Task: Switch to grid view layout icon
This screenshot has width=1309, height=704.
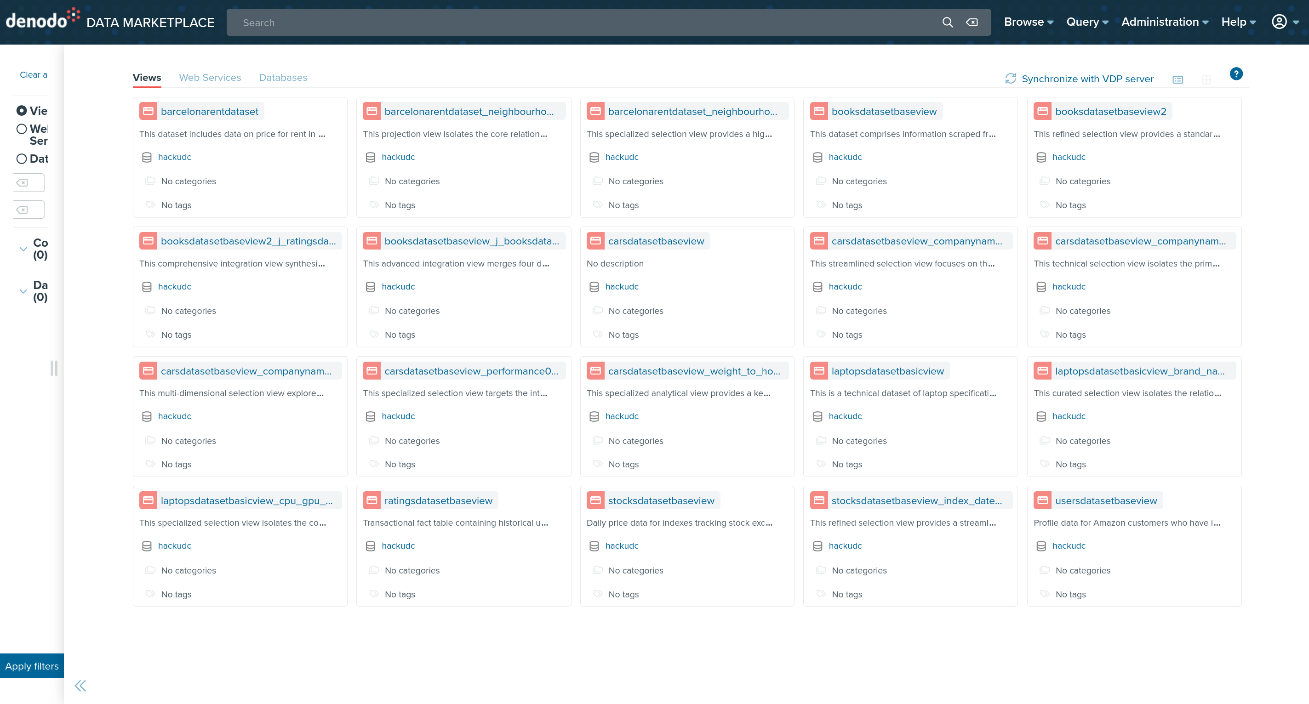Action: click(1206, 80)
